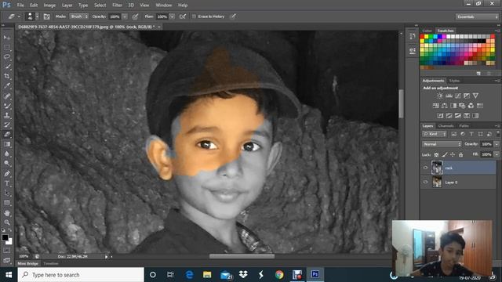The image size is (502, 282).
Task: Select the Dodge tool
Action: [x=7, y=164]
